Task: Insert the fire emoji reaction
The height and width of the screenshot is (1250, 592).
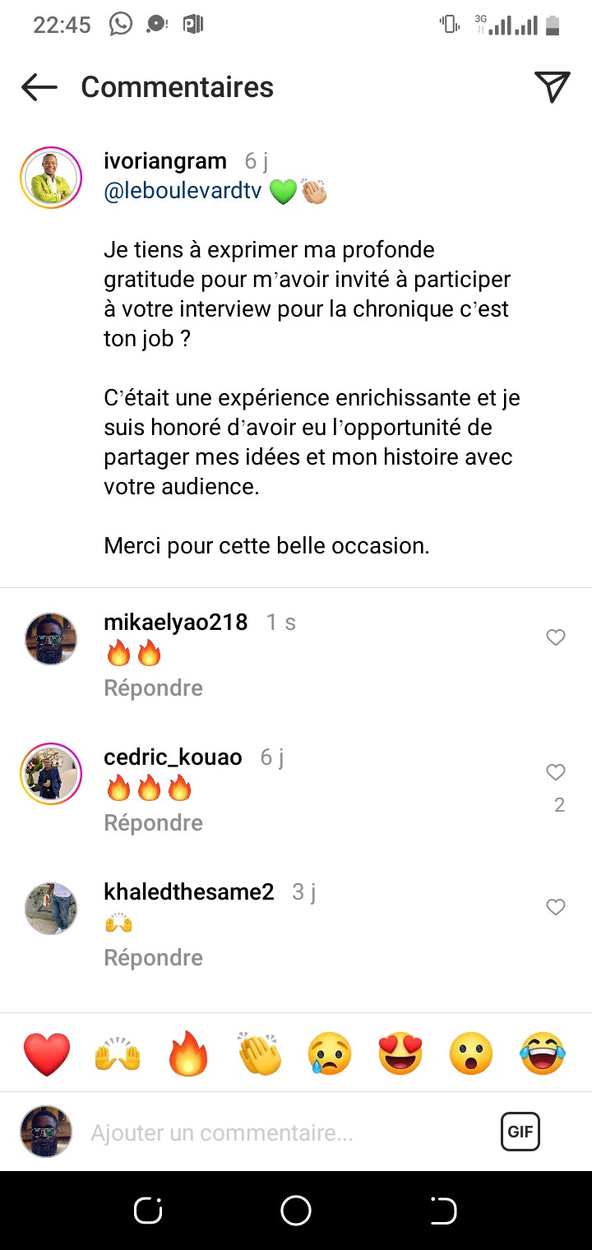Action: coord(189,1053)
